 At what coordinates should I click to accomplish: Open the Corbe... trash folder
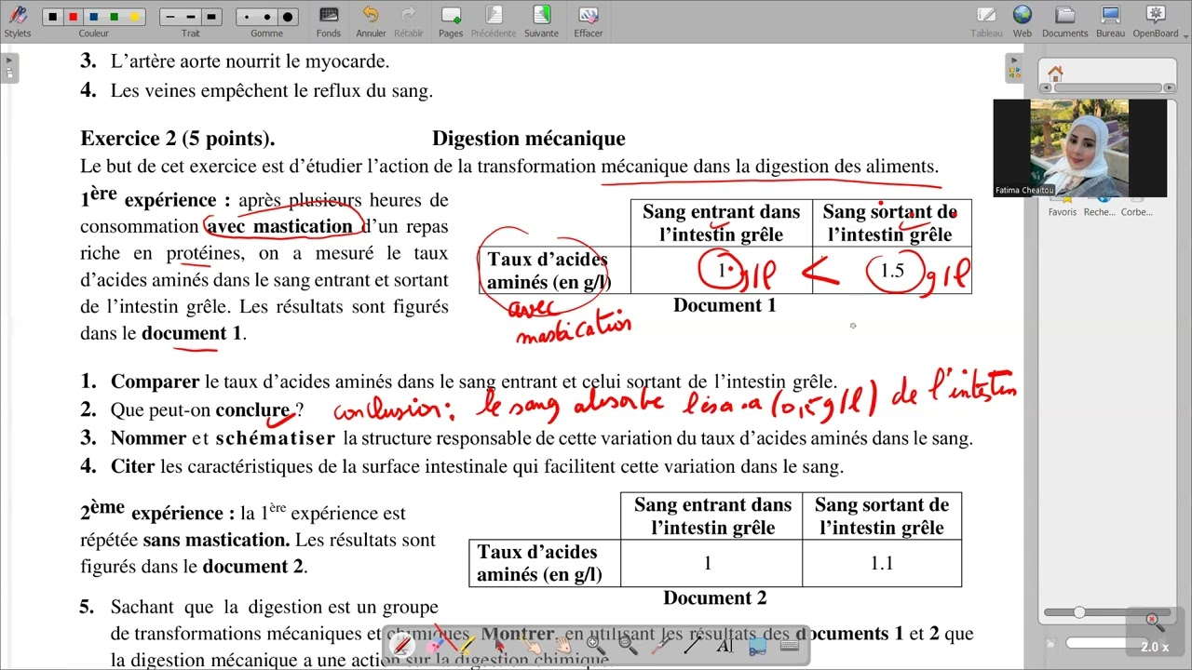pyautogui.click(x=1136, y=206)
